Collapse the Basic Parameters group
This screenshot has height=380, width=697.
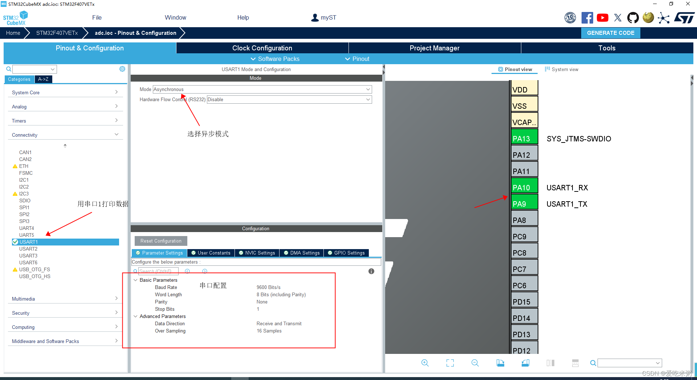pyautogui.click(x=135, y=280)
